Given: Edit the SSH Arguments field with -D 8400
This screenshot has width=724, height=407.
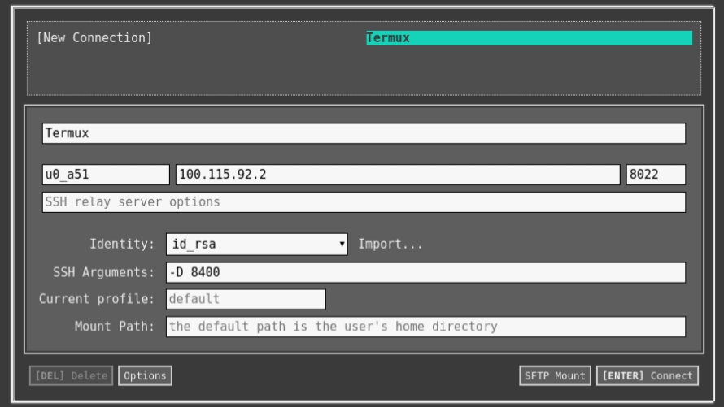Looking at the screenshot, I should (x=425, y=272).
